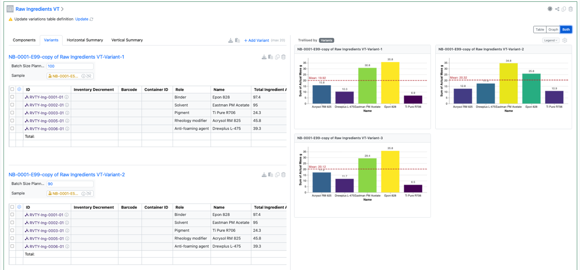Image resolution: width=580 pixels, height=270 pixels.
Task: Click the share icon in top-right toolbar
Action: 557,9
